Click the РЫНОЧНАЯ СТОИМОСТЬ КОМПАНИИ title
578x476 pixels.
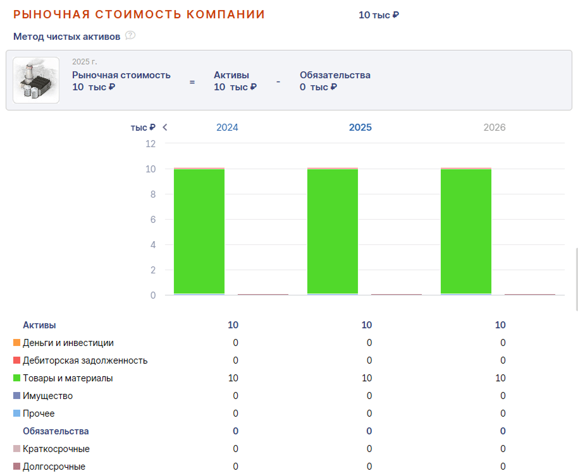(x=139, y=15)
